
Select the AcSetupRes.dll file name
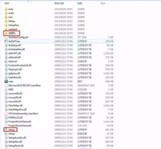click(x=17, y=49)
